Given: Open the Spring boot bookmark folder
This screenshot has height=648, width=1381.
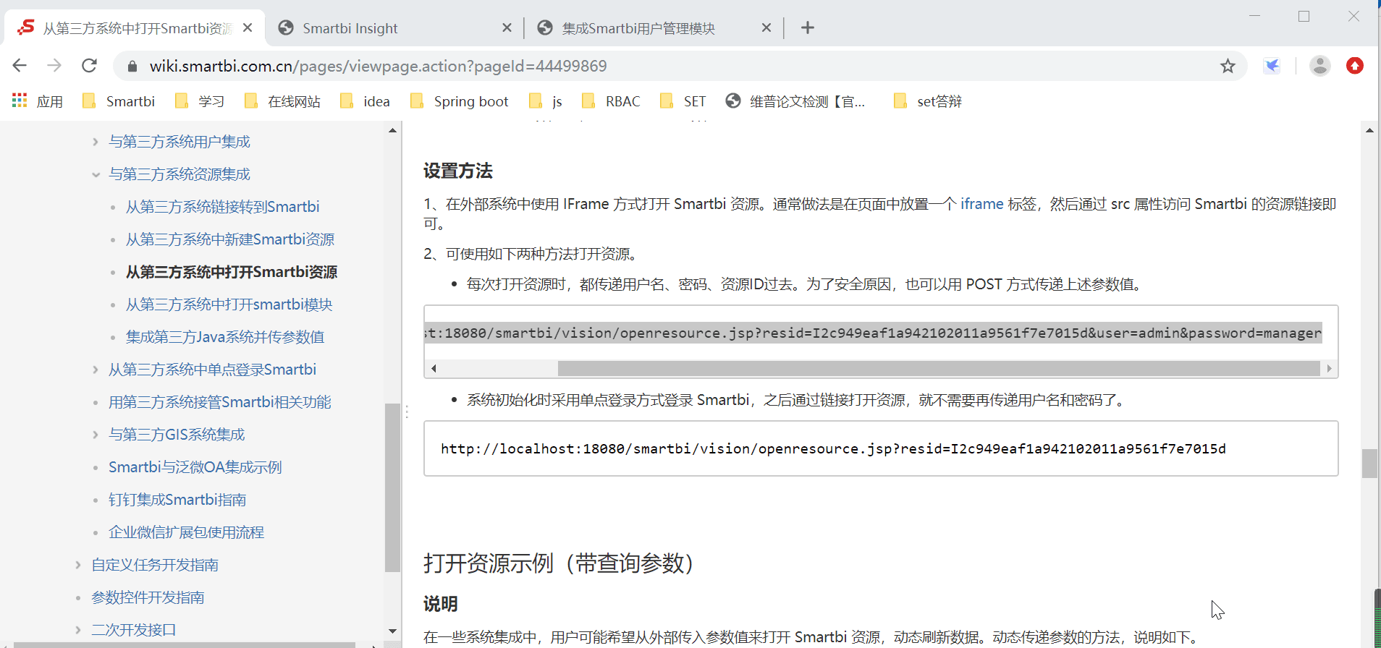Looking at the screenshot, I should point(459,101).
